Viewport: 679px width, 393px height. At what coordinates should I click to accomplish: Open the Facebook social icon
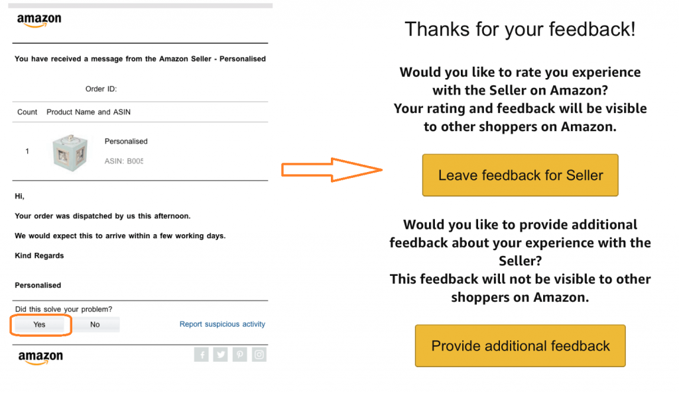201,355
